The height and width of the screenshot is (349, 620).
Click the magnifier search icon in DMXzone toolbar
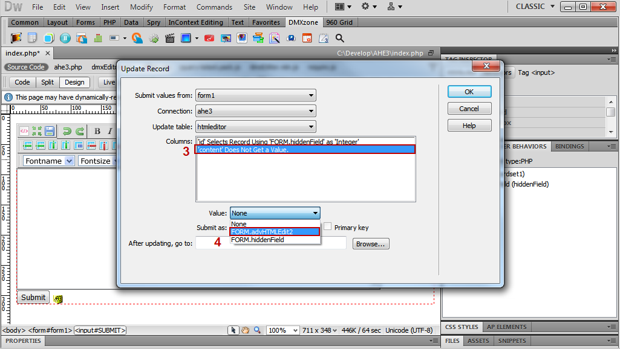click(x=340, y=38)
